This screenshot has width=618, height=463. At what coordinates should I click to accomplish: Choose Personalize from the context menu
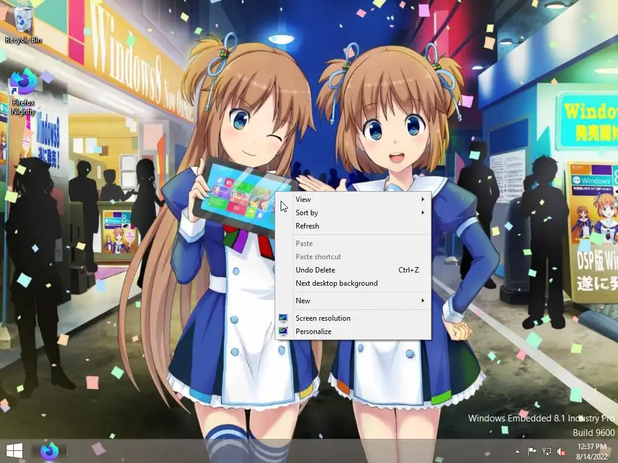[352, 332]
